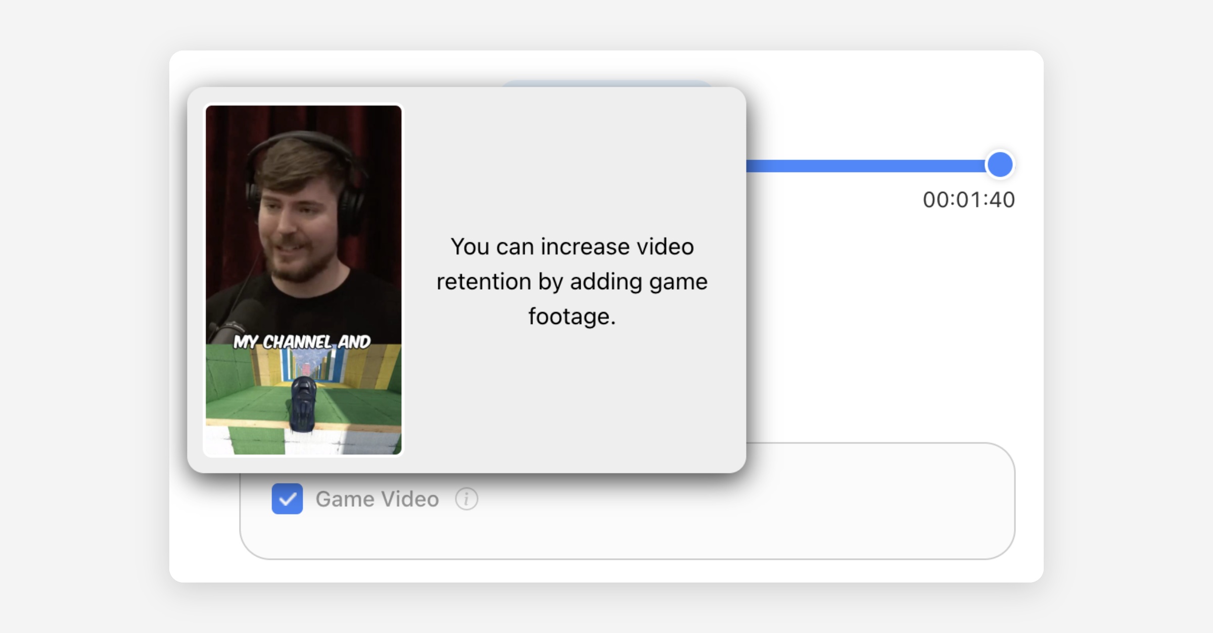Click the 00:01:40 end time label
The width and height of the screenshot is (1213, 633).
[968, 200]
